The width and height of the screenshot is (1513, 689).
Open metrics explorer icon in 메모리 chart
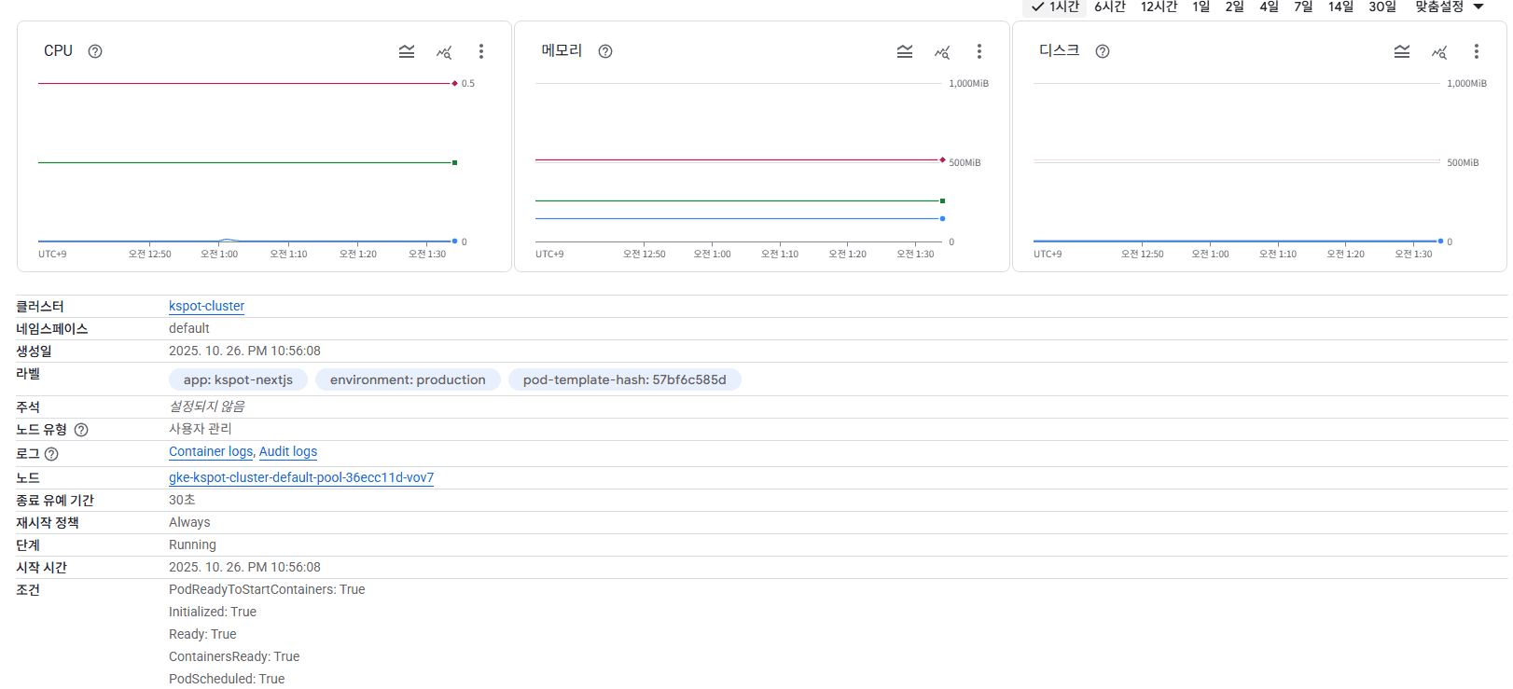tap(942, 51)
